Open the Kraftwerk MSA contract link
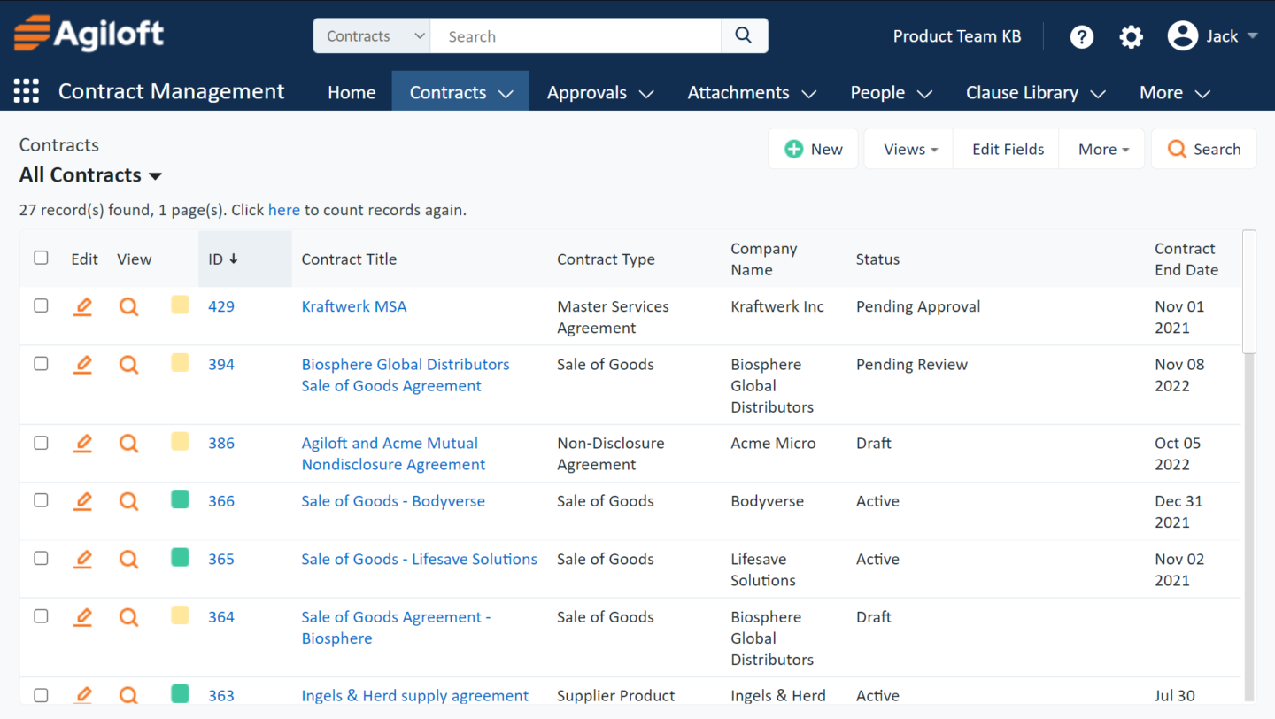This screenshot has height=719, width=1275. (x=354, y=305)
